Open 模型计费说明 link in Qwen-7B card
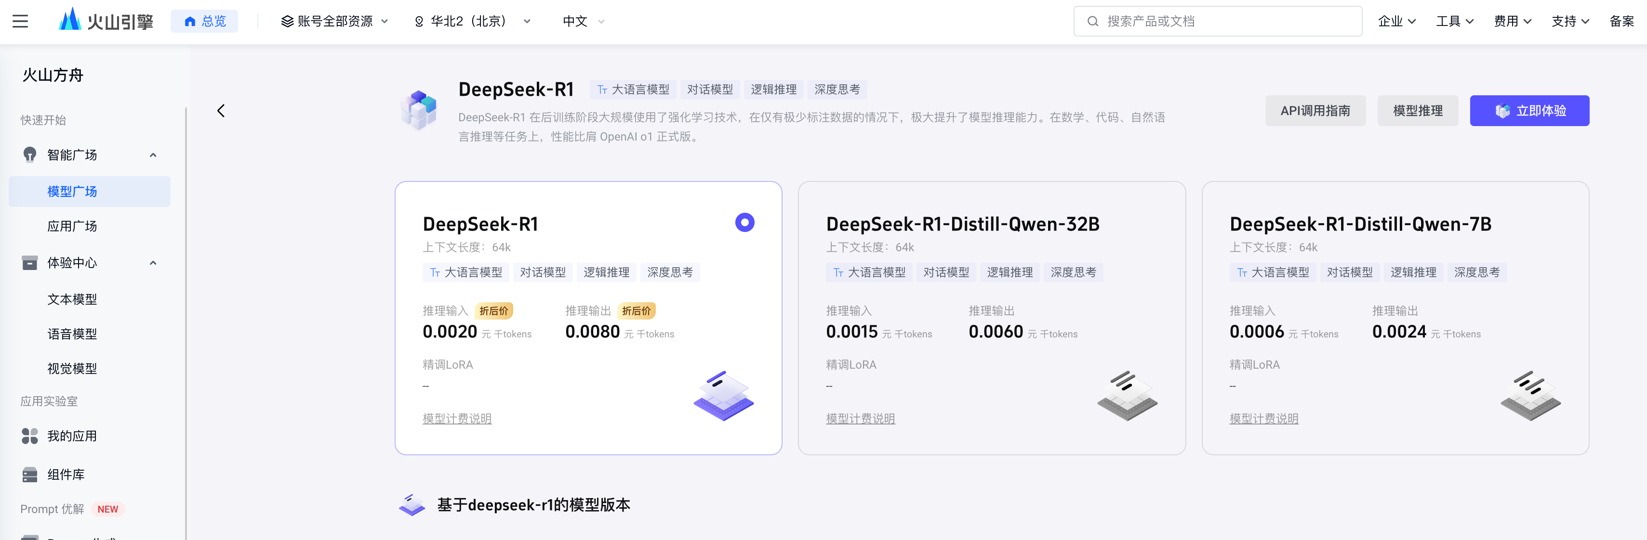1647x540 pixels. [1264, 419]
